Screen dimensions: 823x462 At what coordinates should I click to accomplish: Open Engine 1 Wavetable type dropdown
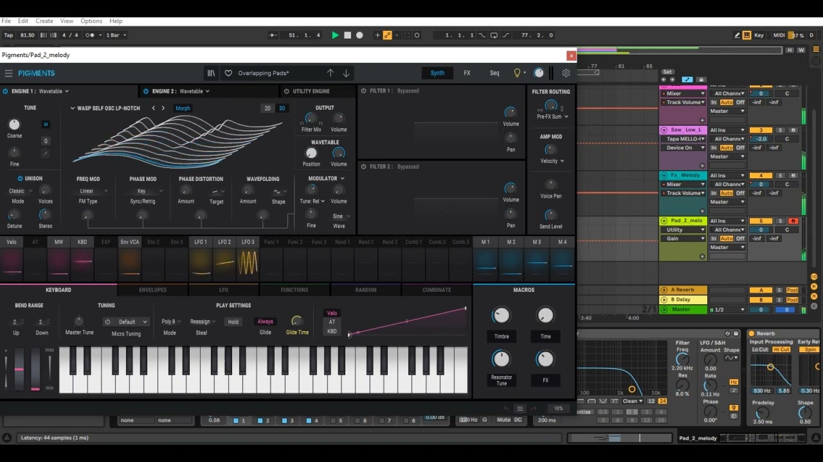(x=54, y=91)
